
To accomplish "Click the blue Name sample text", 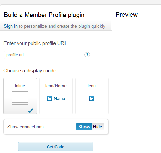I will 59,99.
